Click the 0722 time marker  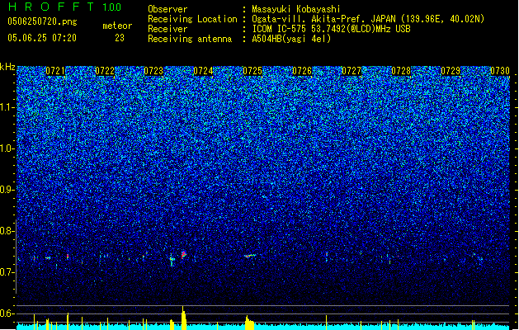tap(105, 71)
